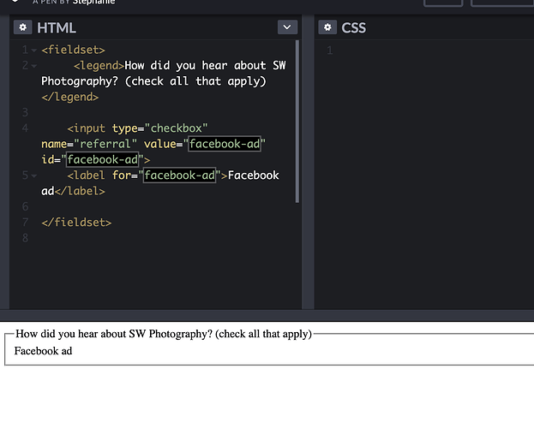Screen dimensions: 534x428
Task: Click the divider between HTML and CSS panels
Action: pyautogui.click(x=308, y=171)
